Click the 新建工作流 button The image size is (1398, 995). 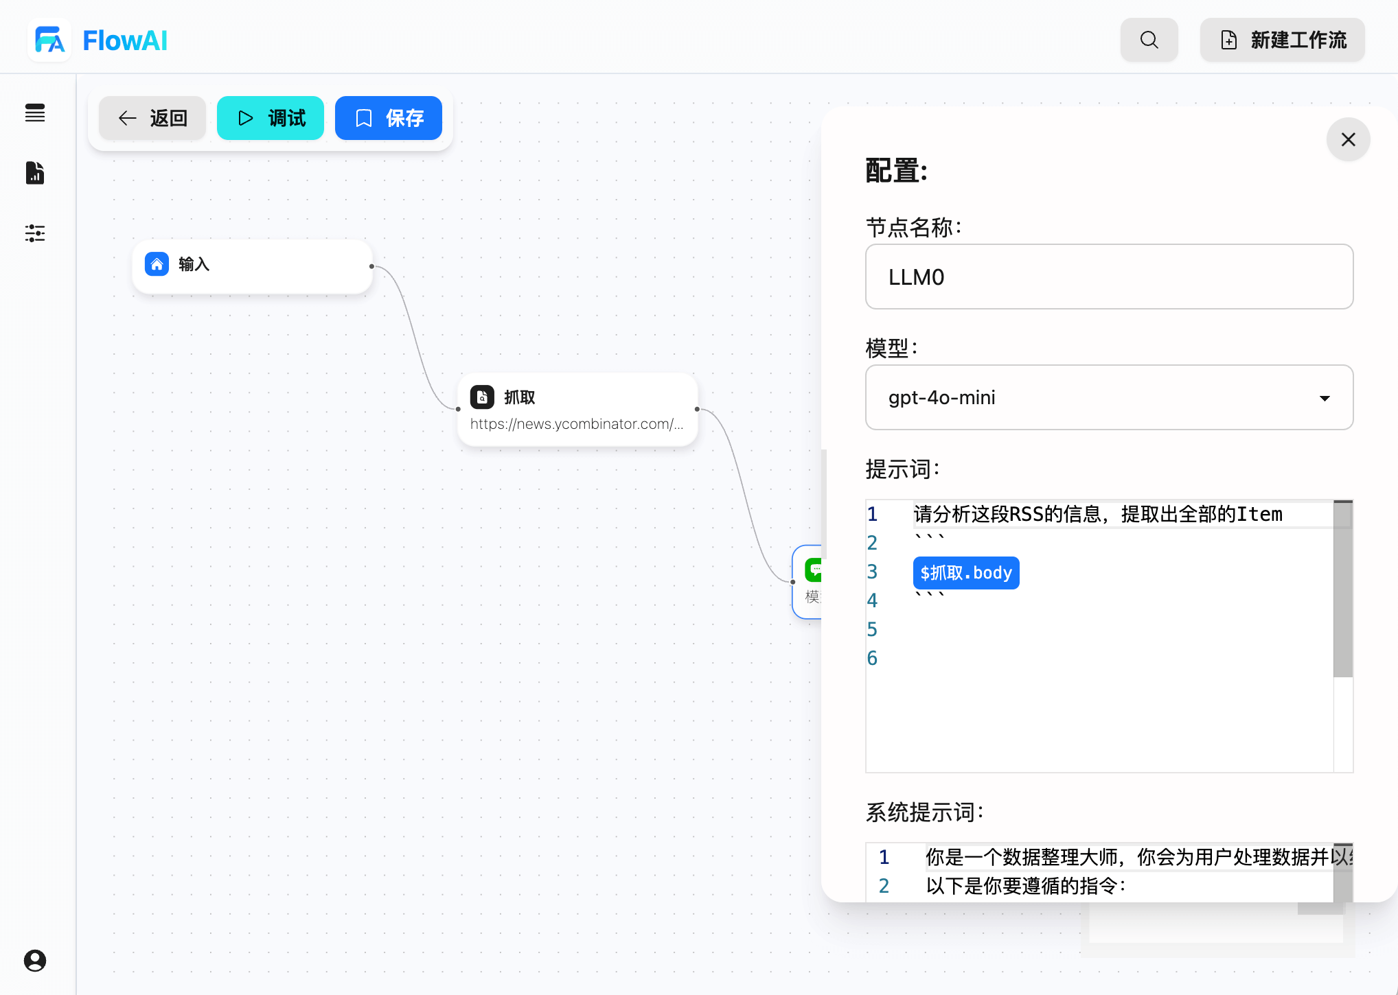[x=1282, y=40]
